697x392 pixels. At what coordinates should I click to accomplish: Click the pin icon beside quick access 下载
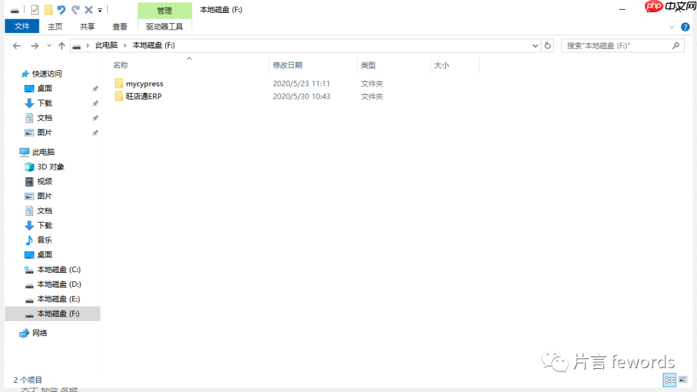click(x=95, y=103)
